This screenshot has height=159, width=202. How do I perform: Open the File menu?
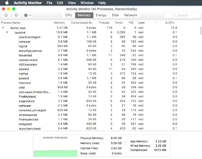point(49,3)
